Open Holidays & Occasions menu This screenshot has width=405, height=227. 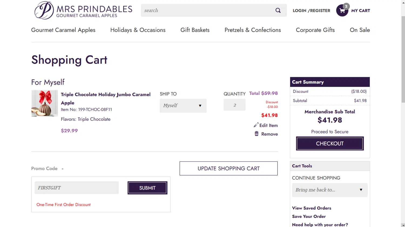138,30
